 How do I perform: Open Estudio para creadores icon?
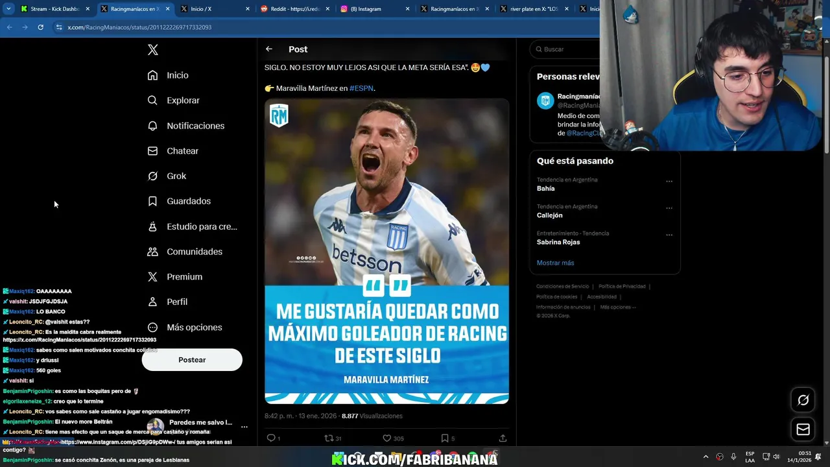pyautogui.click(x=152, y=226)
